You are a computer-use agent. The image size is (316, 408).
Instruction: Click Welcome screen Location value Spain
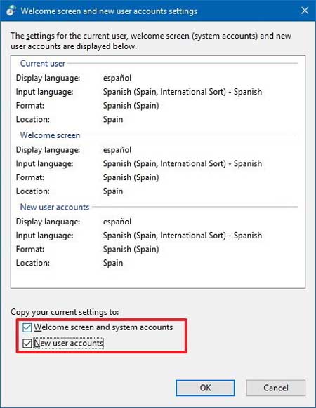[x=113, y=191]
